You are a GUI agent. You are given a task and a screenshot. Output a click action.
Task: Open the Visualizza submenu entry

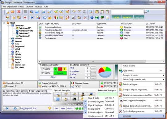(142, 116)
